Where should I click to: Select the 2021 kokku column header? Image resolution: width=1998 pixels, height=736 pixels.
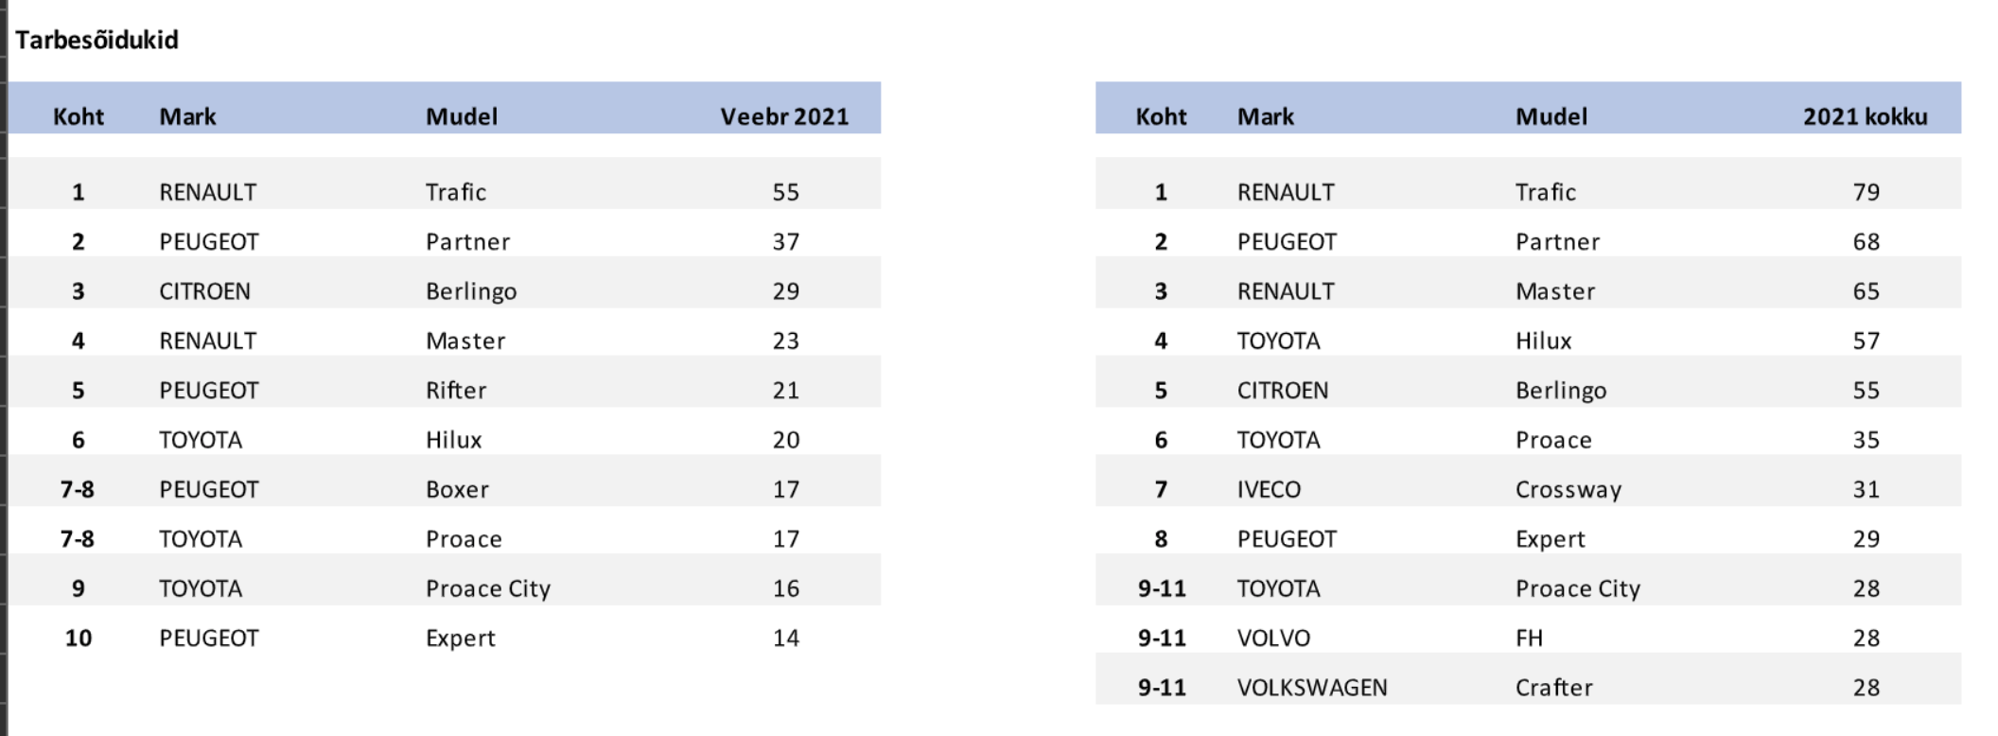[x=1865, y=116]
